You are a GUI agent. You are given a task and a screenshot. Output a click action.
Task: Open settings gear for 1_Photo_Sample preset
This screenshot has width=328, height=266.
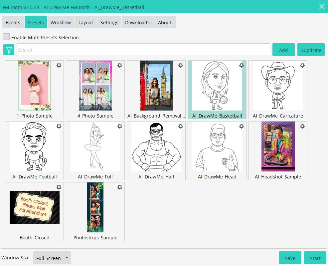pos(59,65)
